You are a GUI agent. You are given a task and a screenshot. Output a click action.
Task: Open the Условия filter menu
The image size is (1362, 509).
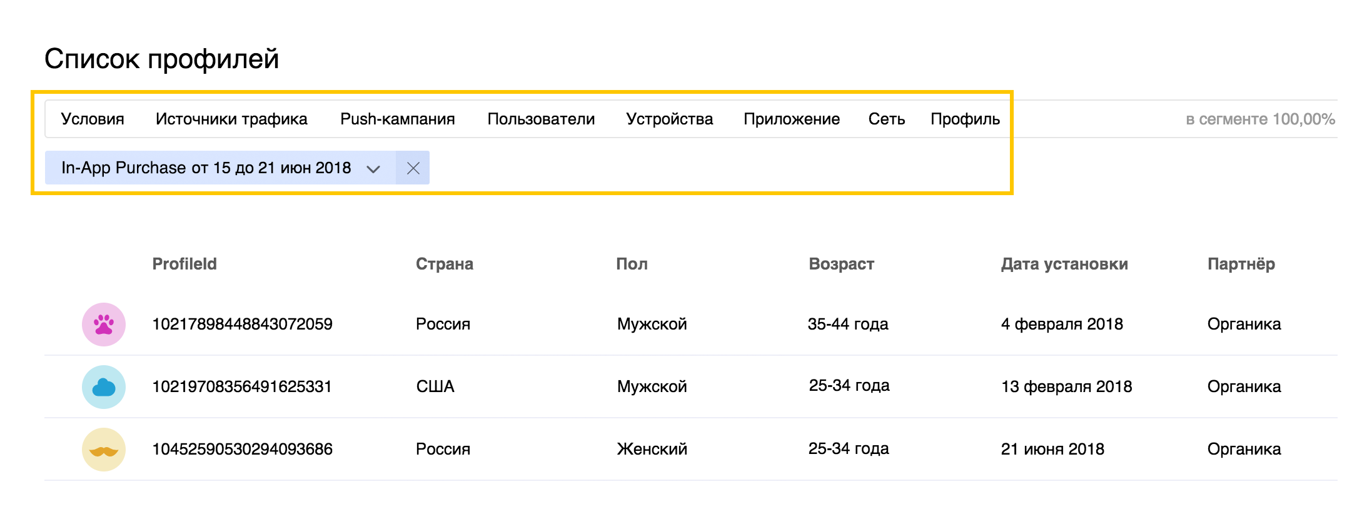pyautogui.click(x=93, y=119)
